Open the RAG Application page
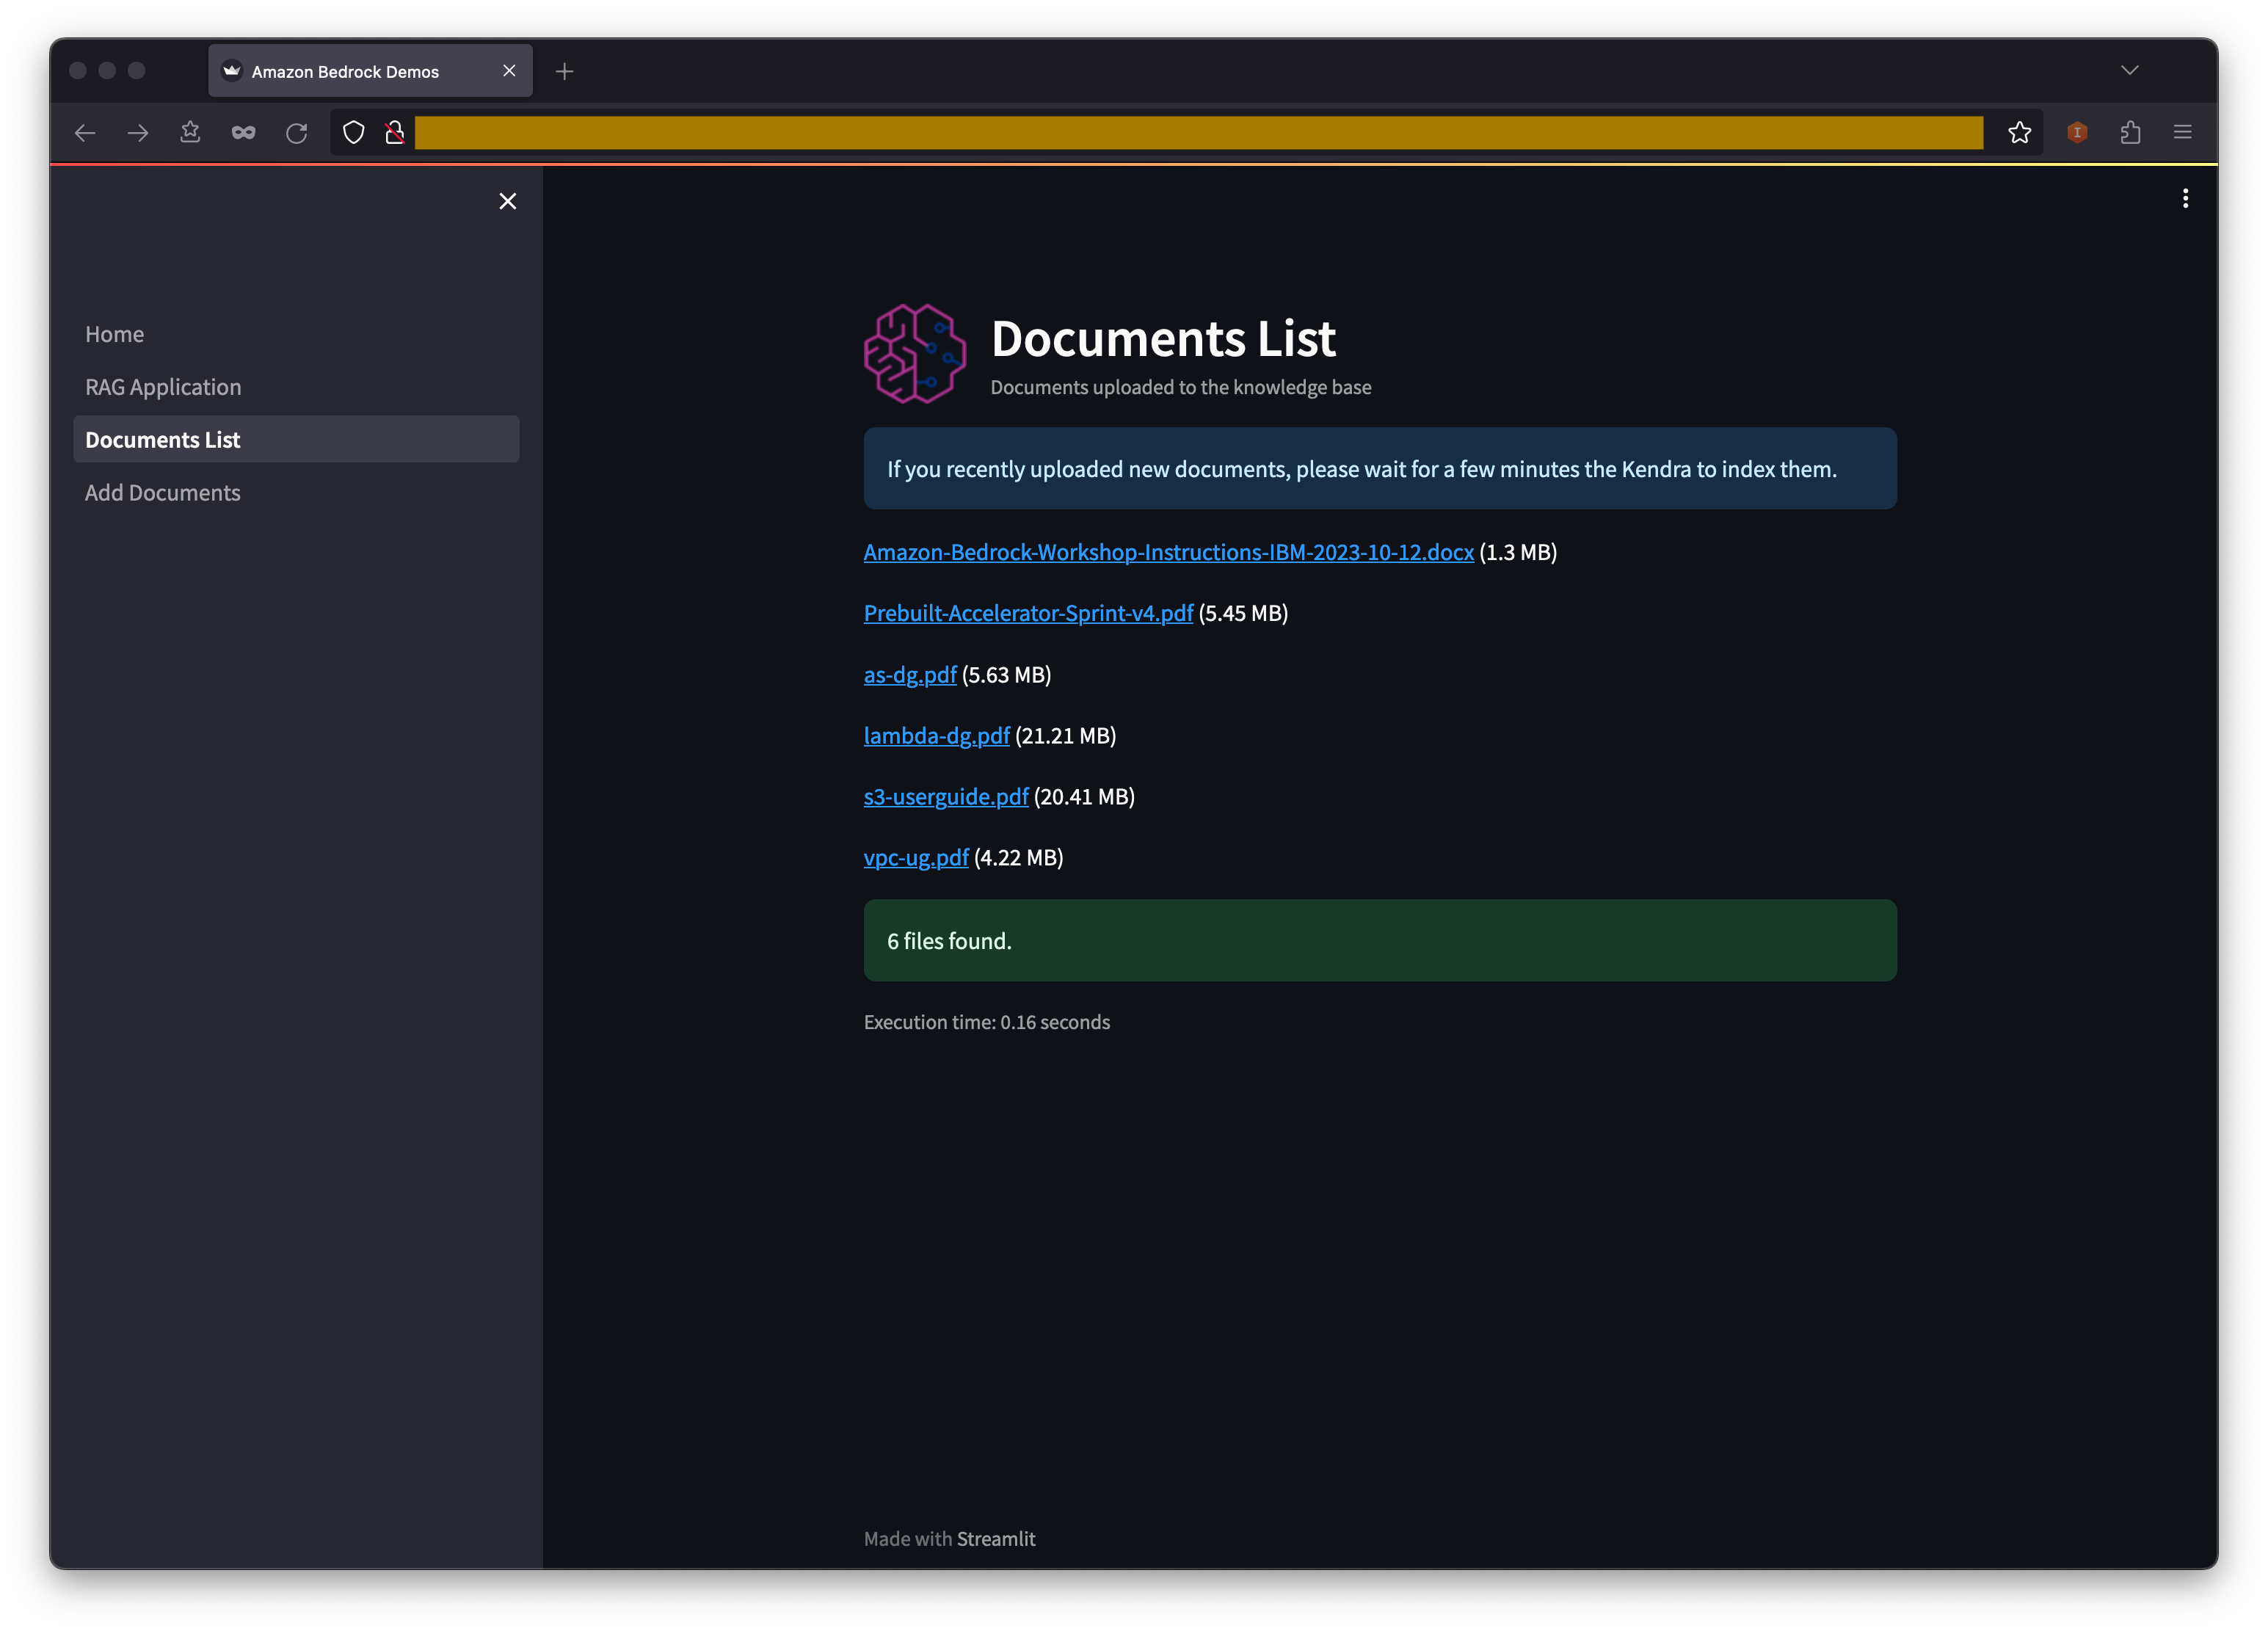 pyautogui.click(x=163, y=387)
